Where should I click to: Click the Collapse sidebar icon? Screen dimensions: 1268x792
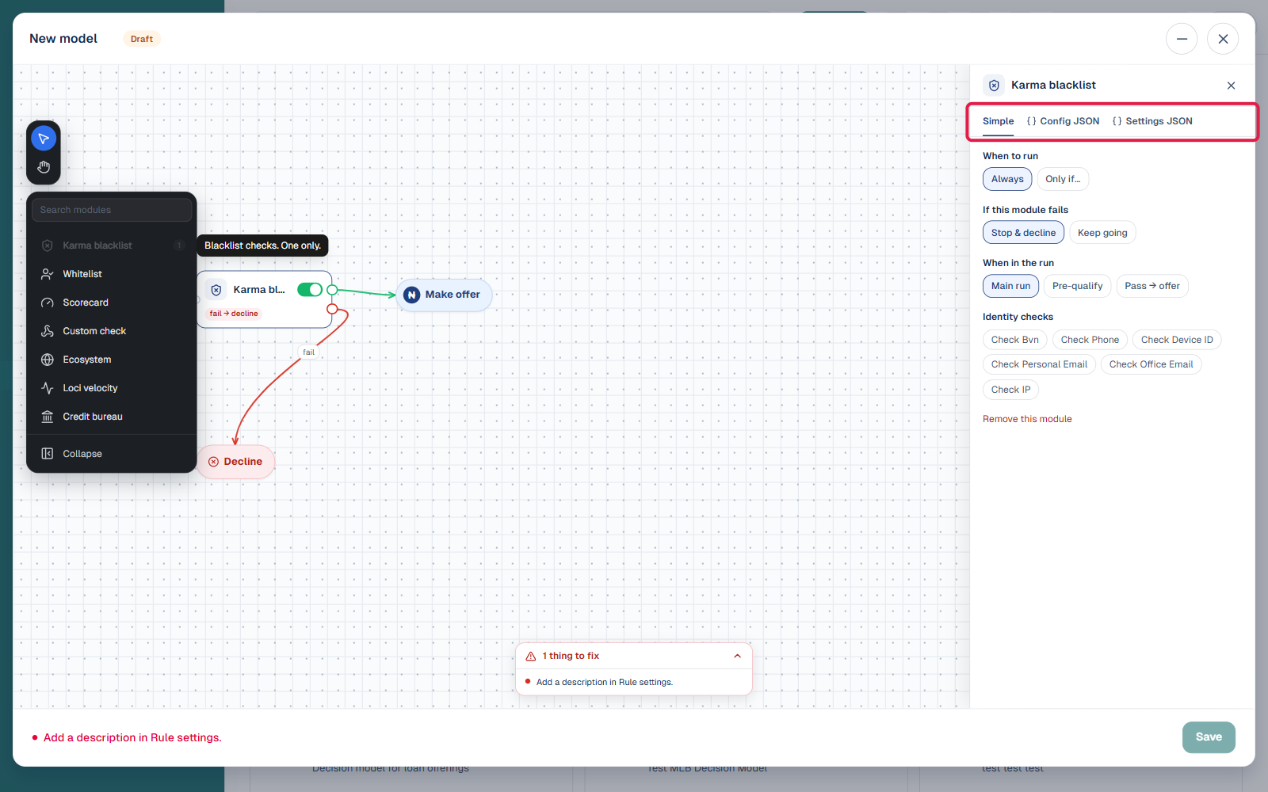(48, 454)
